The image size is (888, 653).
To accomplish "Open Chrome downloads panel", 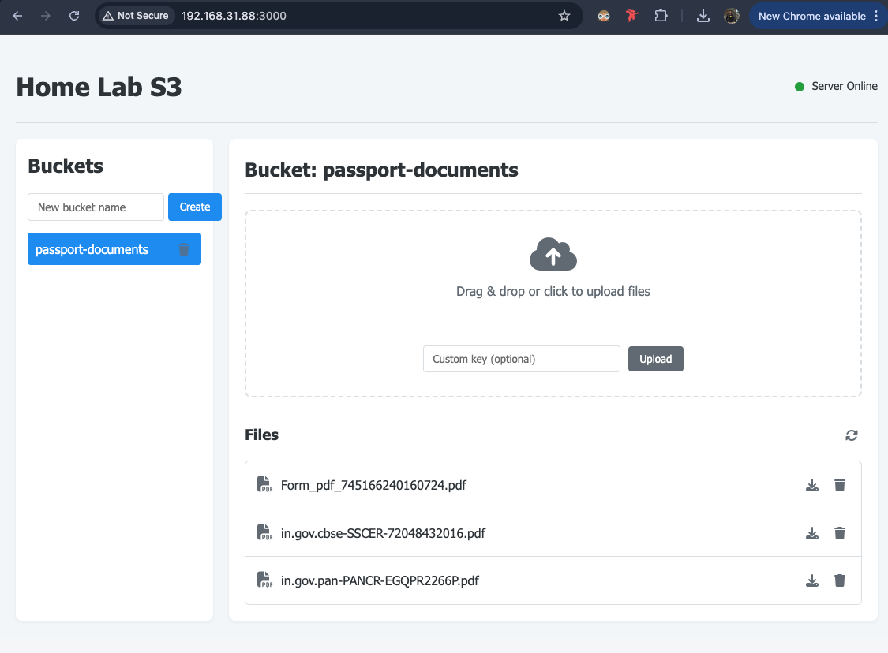I will (703, 16).
